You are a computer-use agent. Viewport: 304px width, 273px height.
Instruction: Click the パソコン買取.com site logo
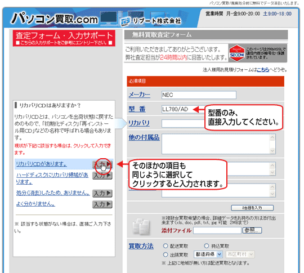[x=54, y=19]
